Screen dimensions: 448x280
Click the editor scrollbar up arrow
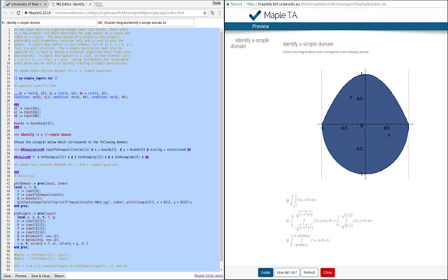click(221, 29)
